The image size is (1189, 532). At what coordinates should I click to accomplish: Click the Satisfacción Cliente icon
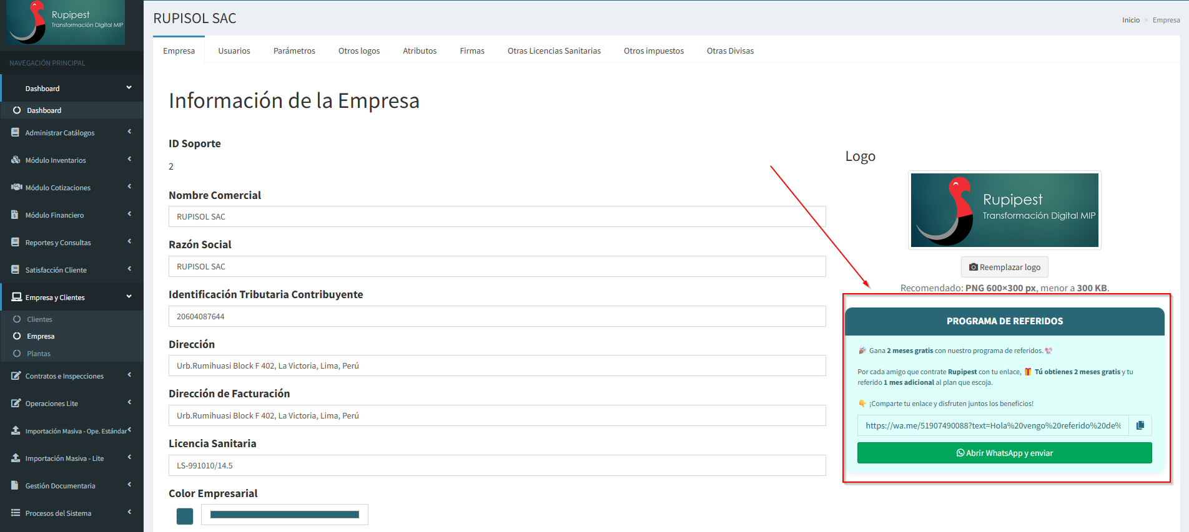16,269
